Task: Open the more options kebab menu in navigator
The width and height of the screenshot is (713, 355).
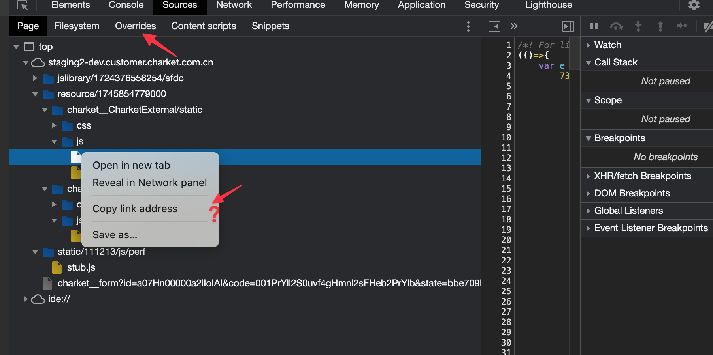Action: 468,26
